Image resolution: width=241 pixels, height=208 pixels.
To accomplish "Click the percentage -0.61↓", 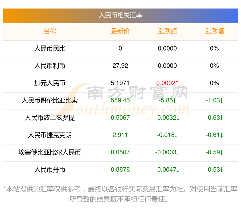I will [214, 135].
